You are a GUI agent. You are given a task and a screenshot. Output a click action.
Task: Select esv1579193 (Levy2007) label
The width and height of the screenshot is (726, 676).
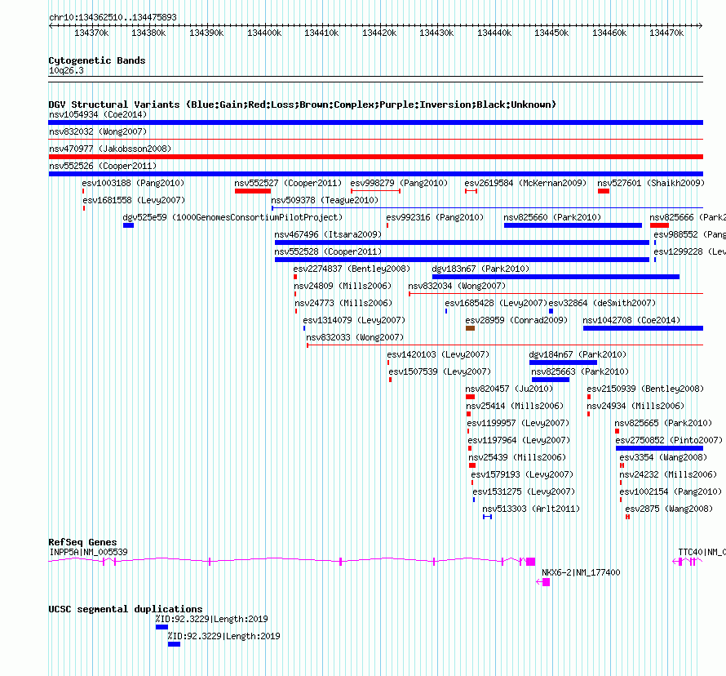pyautogui.click(x=522, y=474)
